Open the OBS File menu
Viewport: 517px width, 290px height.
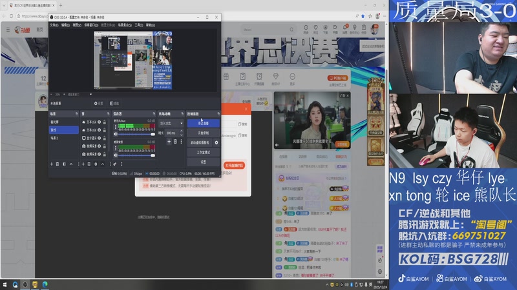coord(54,25)
